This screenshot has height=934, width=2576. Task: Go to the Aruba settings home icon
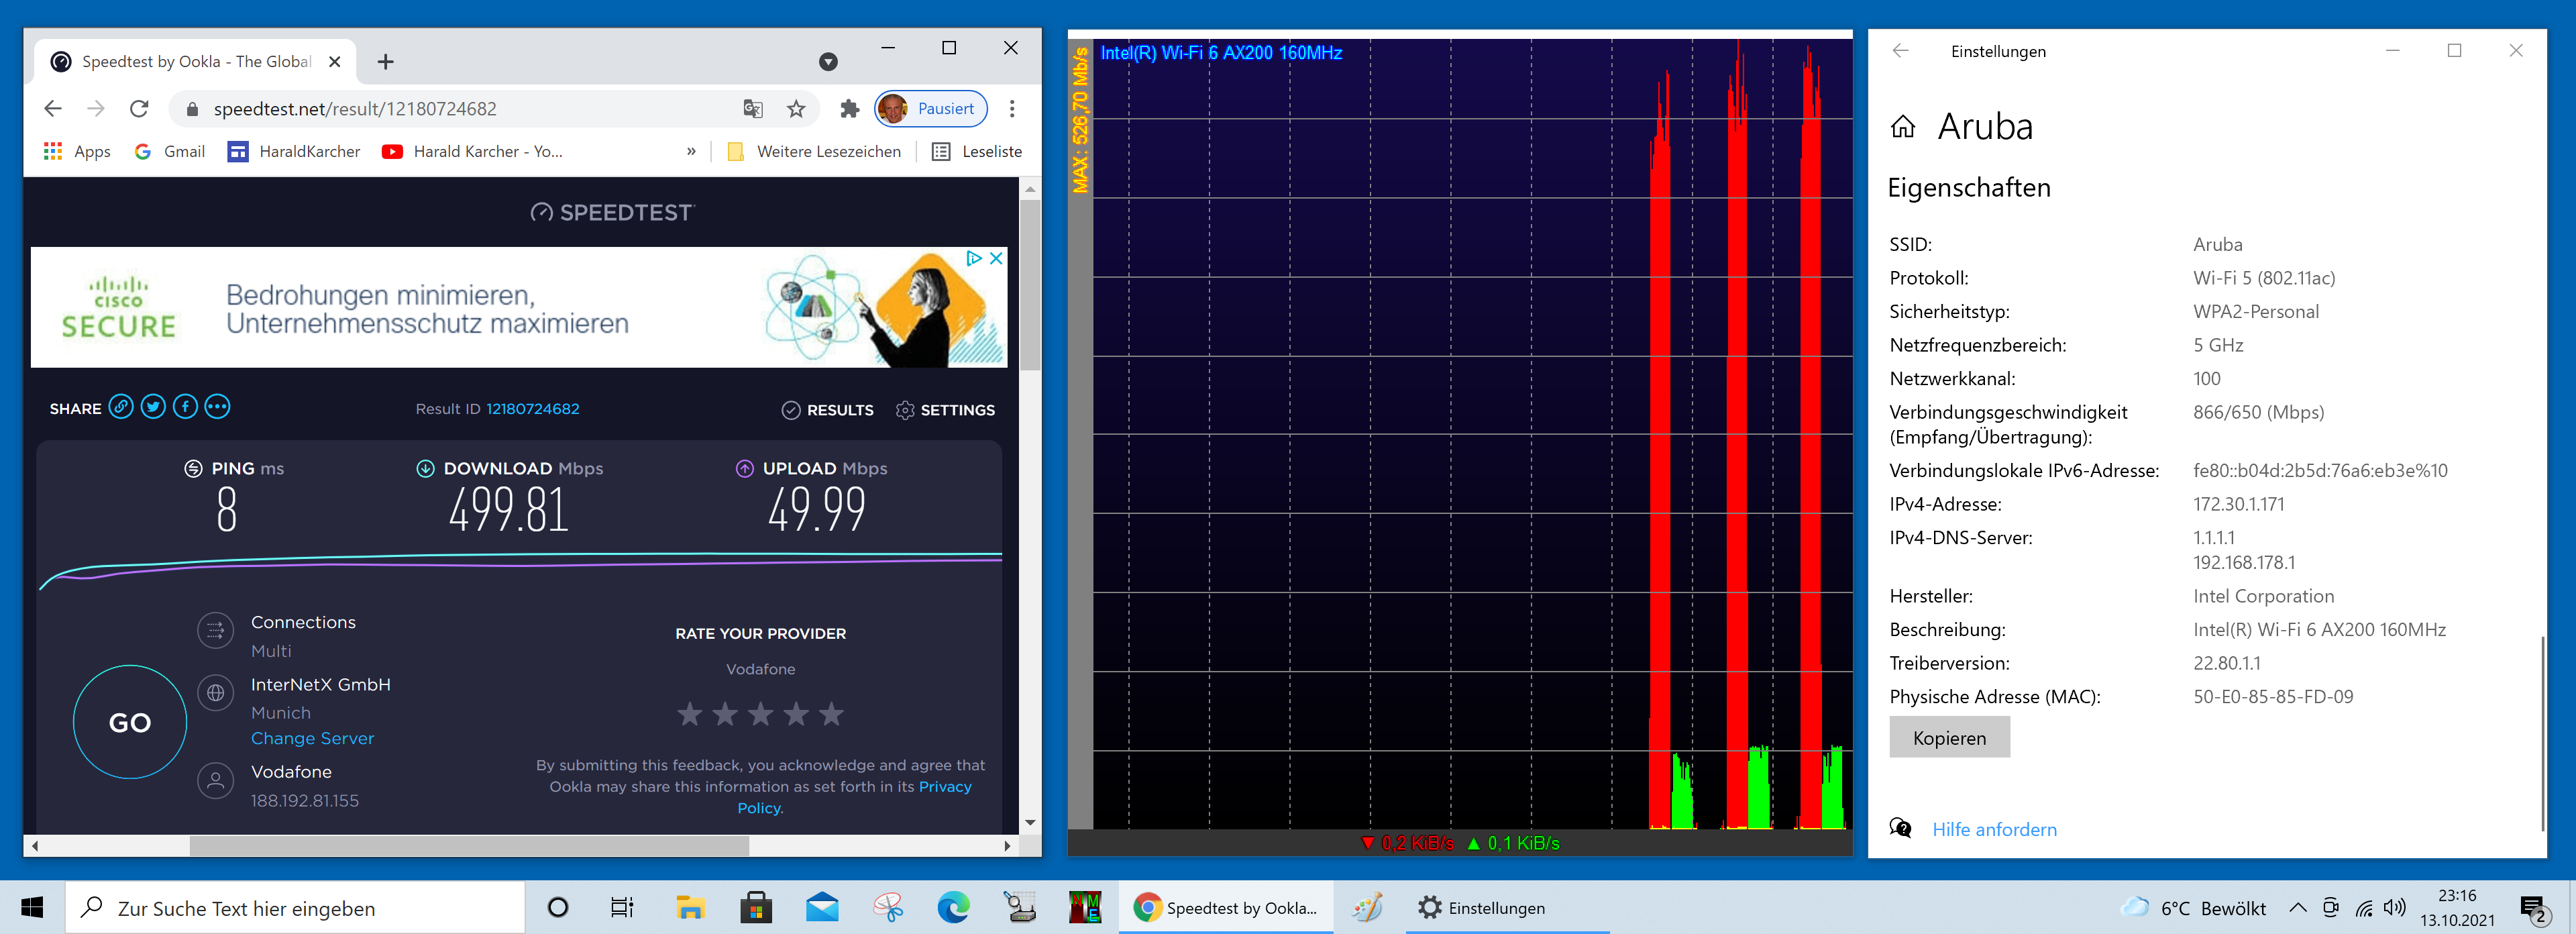tap(1903, 127)
